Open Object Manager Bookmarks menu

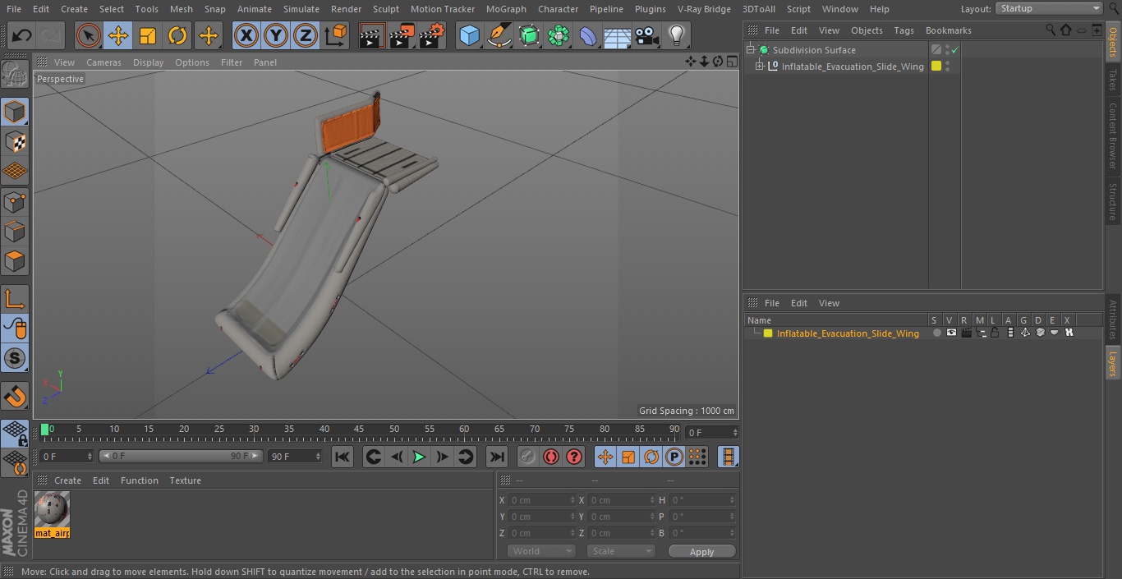948,30
